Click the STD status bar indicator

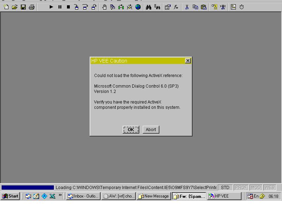[x=225, y=188]
